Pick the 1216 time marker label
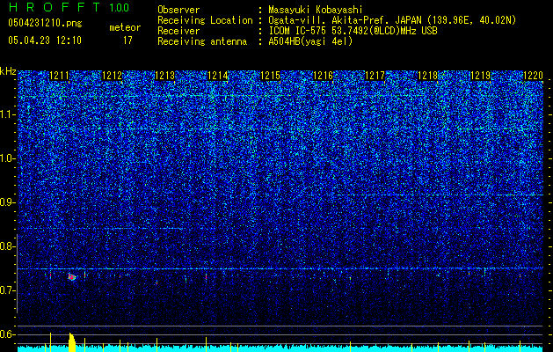Viewport: 553px width, 352px height. point(323,76)
